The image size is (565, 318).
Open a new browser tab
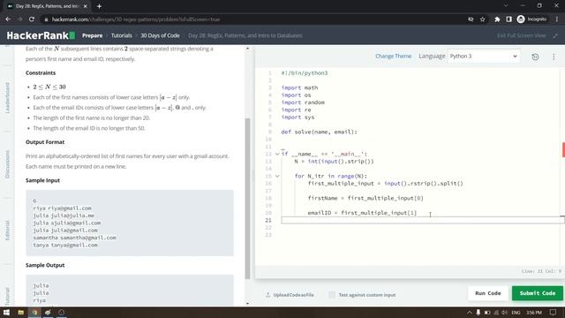tap(99, 6)
